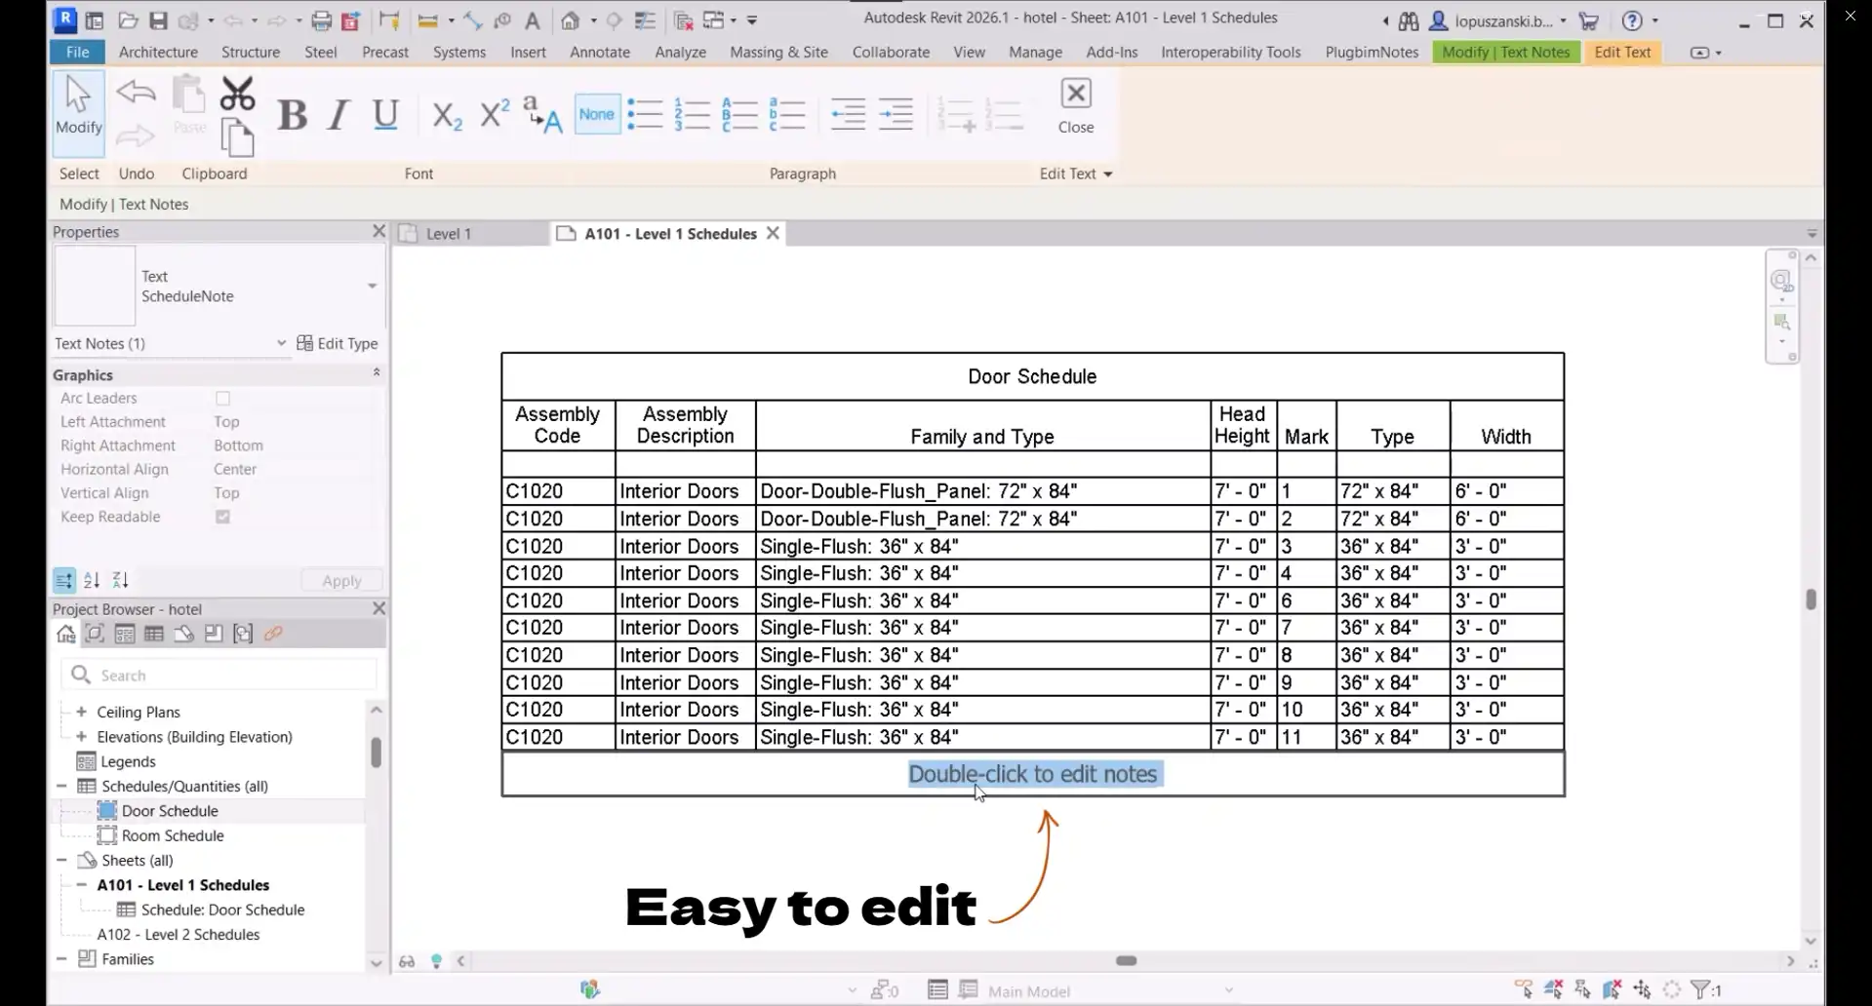1872x1006 pixels.
Task: Select Door Schedule in Project Browser
Action: point(170,811)
